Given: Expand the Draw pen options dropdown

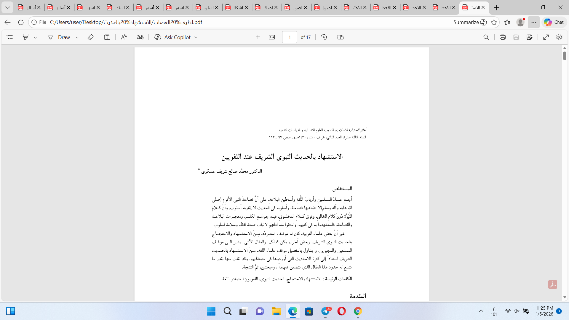Looking at the screenshot, I should pos(77,37).
